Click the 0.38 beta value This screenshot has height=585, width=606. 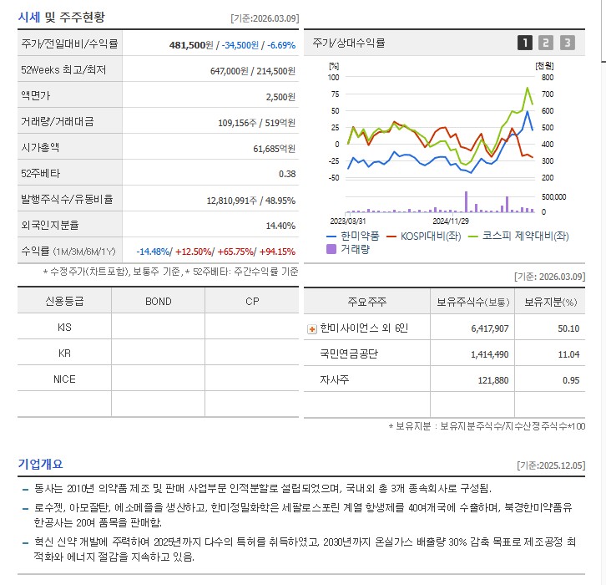pos(287,174)
